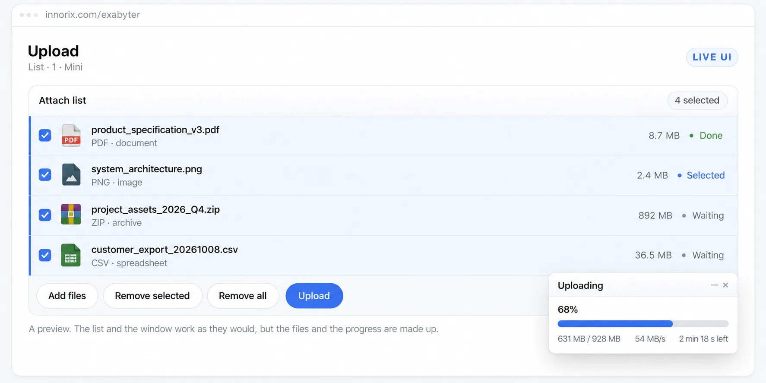Click the Attach list heading
Viewport: 766px width, 383px height.
pos(63,101)
